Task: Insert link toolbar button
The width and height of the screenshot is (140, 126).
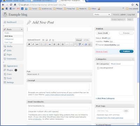Action: pos(67,44)
